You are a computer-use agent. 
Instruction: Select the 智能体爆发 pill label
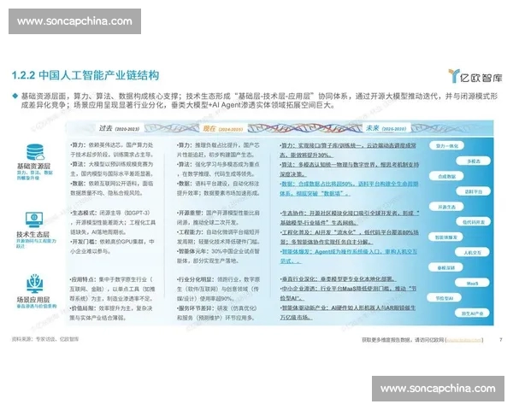point(446,237)
